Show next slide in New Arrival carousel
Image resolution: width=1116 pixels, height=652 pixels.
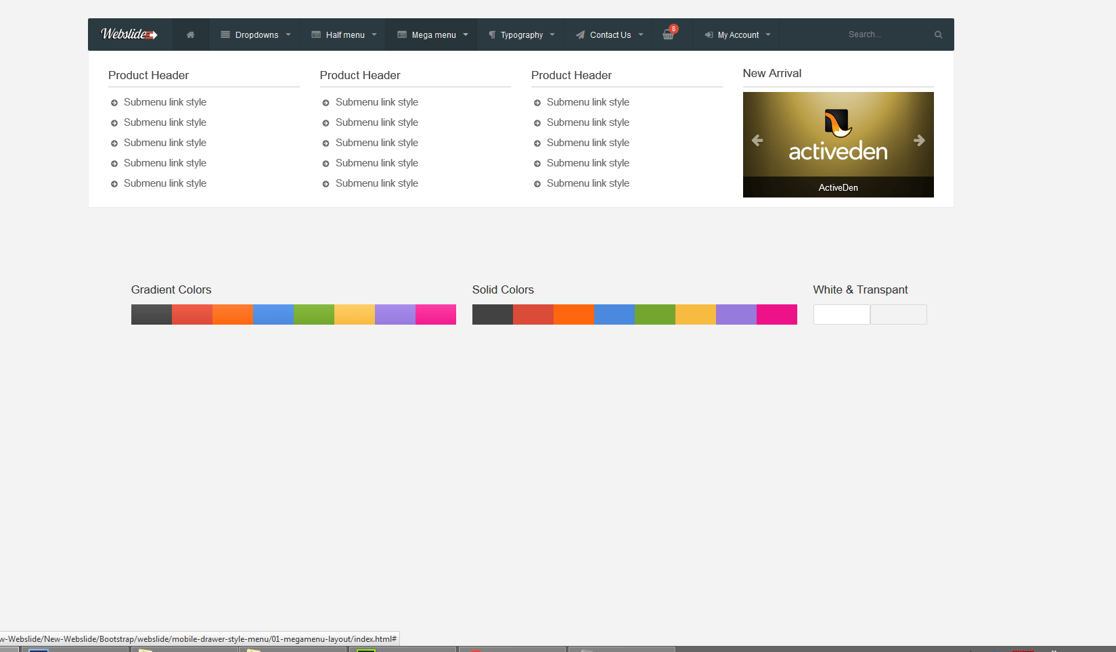click(919, 140)
